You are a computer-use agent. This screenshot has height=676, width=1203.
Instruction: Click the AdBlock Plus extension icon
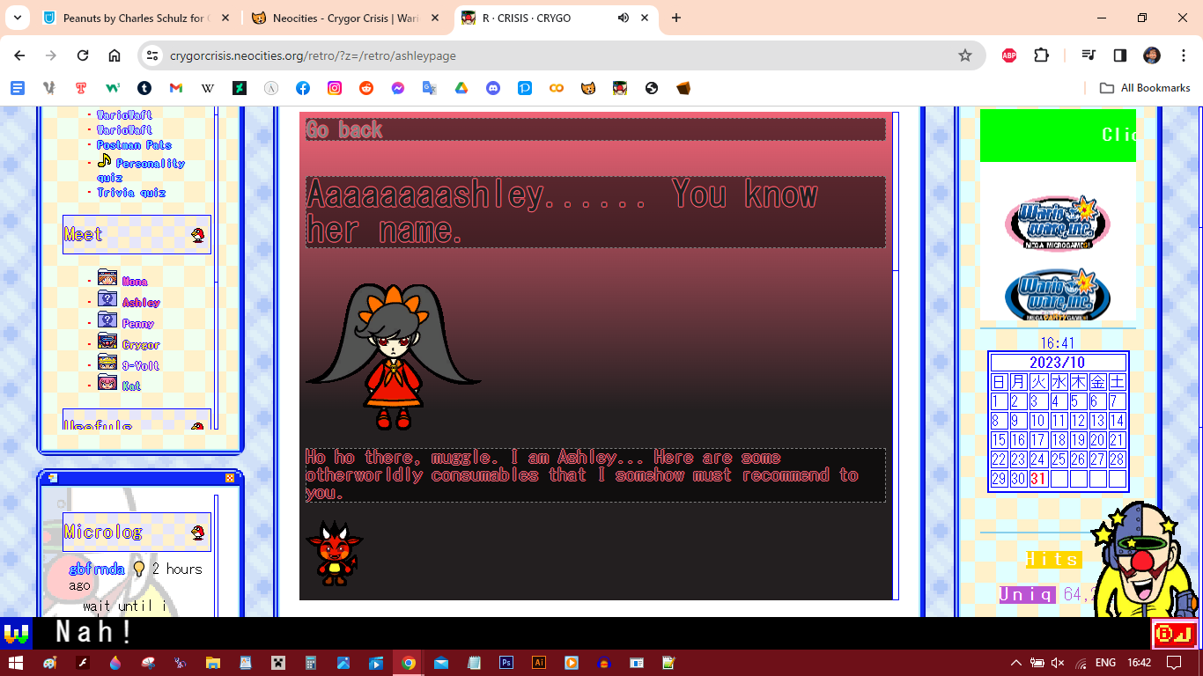pos(1009,55)
